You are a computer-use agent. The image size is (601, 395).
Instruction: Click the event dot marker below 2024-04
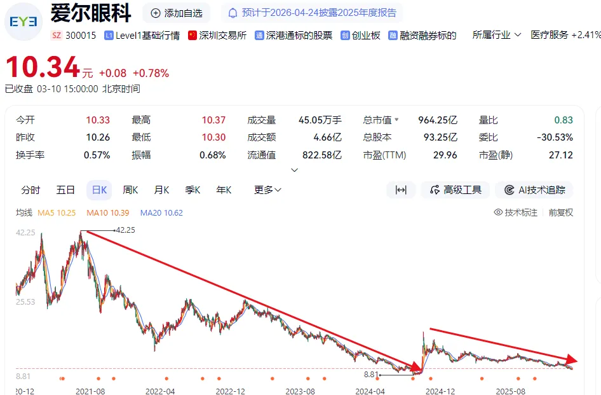[x=377, y=378]
